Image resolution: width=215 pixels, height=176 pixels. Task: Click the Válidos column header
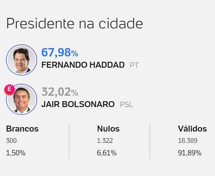point(192,129)
